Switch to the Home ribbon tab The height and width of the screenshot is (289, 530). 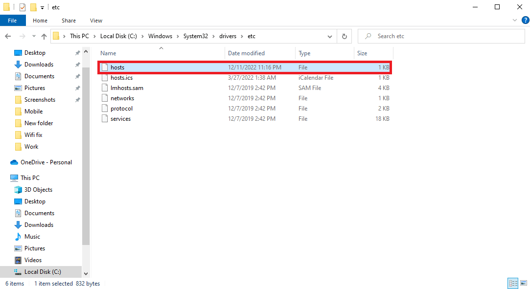tap(40, 21)
